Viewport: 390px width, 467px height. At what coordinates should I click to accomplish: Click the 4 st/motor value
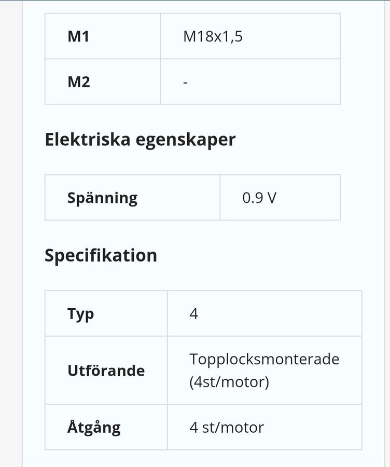[227, 428]
